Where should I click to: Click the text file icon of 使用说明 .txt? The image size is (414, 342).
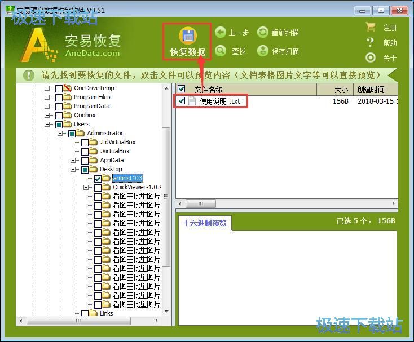pyautogui.click(x=192, y=101)
